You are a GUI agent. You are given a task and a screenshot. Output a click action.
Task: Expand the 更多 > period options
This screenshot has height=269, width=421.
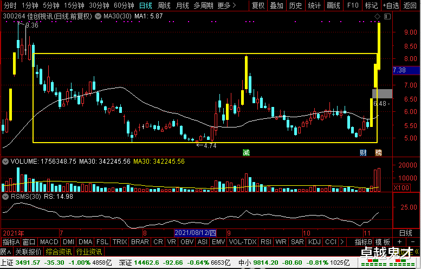[x=226, y=5]
